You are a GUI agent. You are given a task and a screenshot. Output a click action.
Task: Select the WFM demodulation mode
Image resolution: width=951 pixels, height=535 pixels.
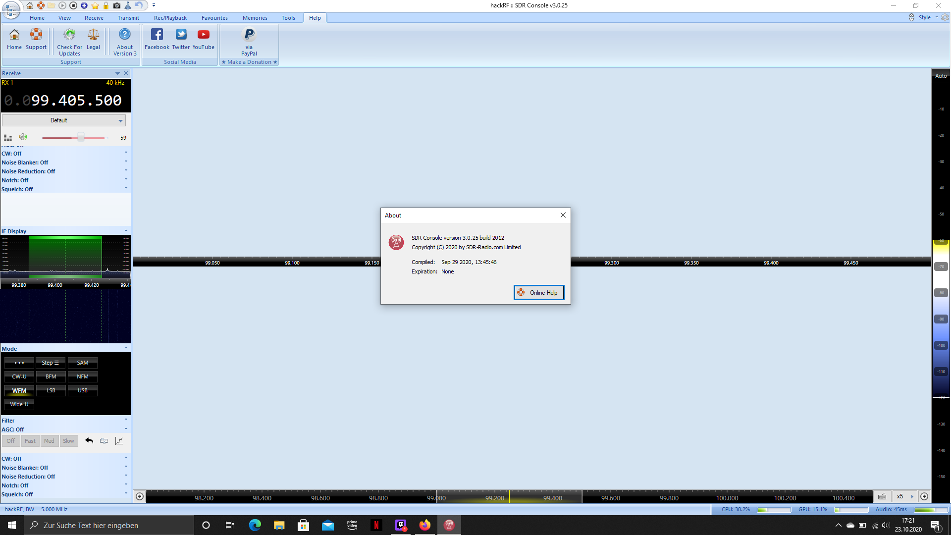point(19,391)
